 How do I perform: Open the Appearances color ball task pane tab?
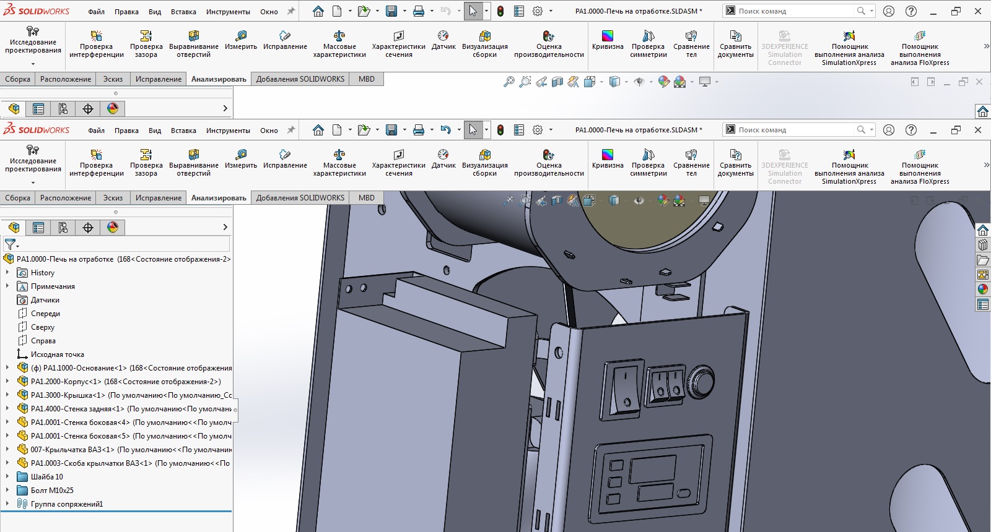click(983, 290)
